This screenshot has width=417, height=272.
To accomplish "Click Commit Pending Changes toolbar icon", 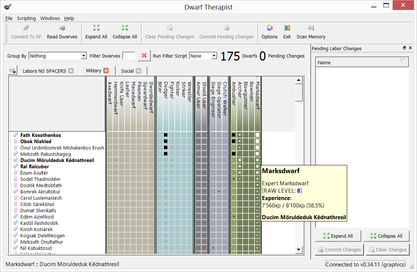I will (x=226, y=28).
